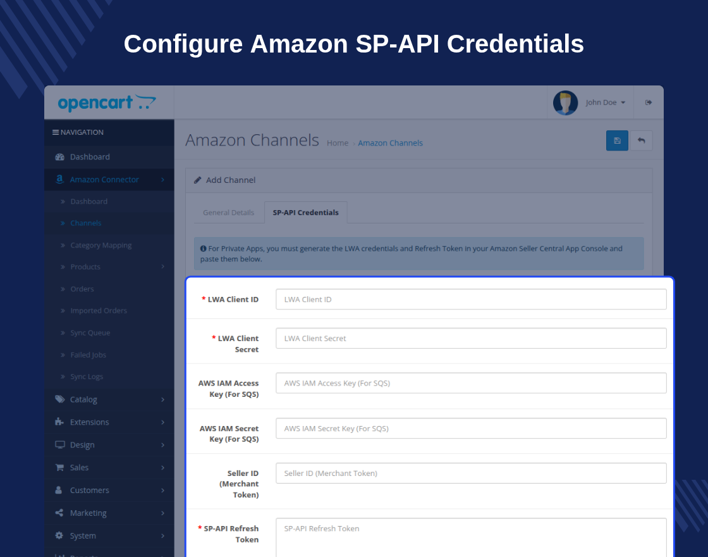Click the Products submenu label
Viewport: 708px width, 557px height.
[85, 266]
